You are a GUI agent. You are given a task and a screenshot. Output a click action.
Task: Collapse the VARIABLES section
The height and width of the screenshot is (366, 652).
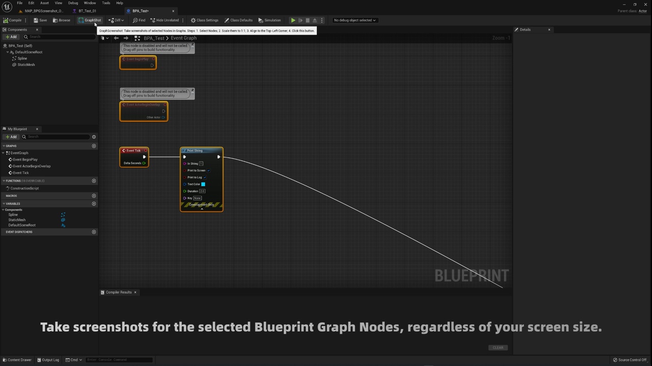coord(4,203)
